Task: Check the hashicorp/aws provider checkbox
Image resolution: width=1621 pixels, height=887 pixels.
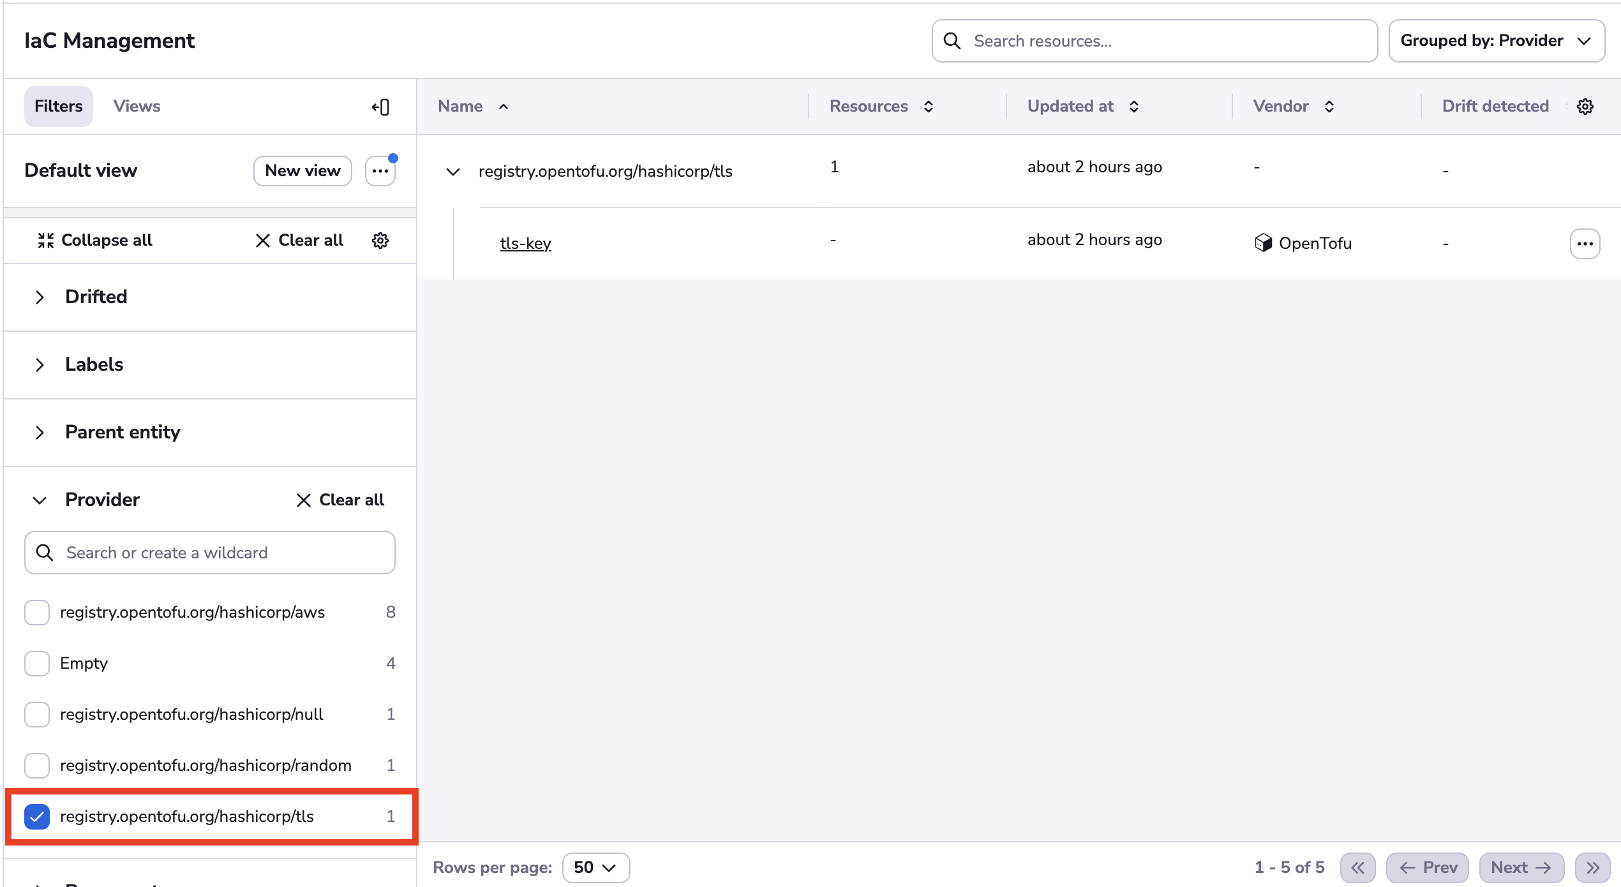Action: pos(37,613)
